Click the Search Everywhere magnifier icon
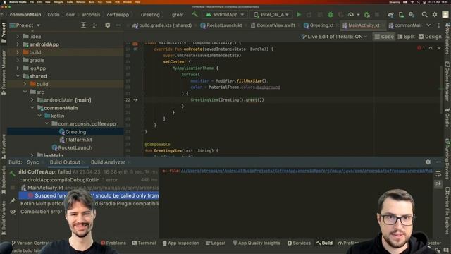 (424, 14)
